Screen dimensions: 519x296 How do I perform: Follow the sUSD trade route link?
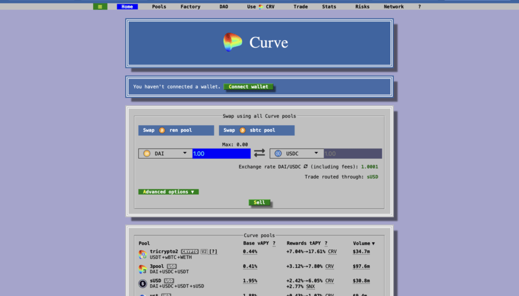pyautogui.click(x=373, y=177)
